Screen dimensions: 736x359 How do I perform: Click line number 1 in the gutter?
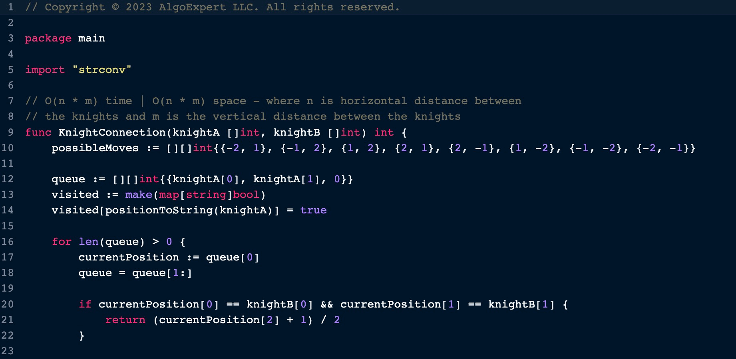[10, 7]
